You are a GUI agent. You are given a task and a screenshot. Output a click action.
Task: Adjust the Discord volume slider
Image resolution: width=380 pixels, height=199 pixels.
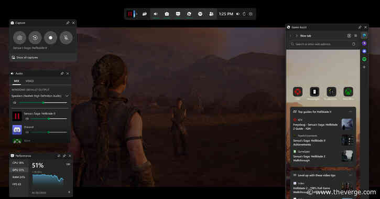pyautogui.click(x=48, y=132)
